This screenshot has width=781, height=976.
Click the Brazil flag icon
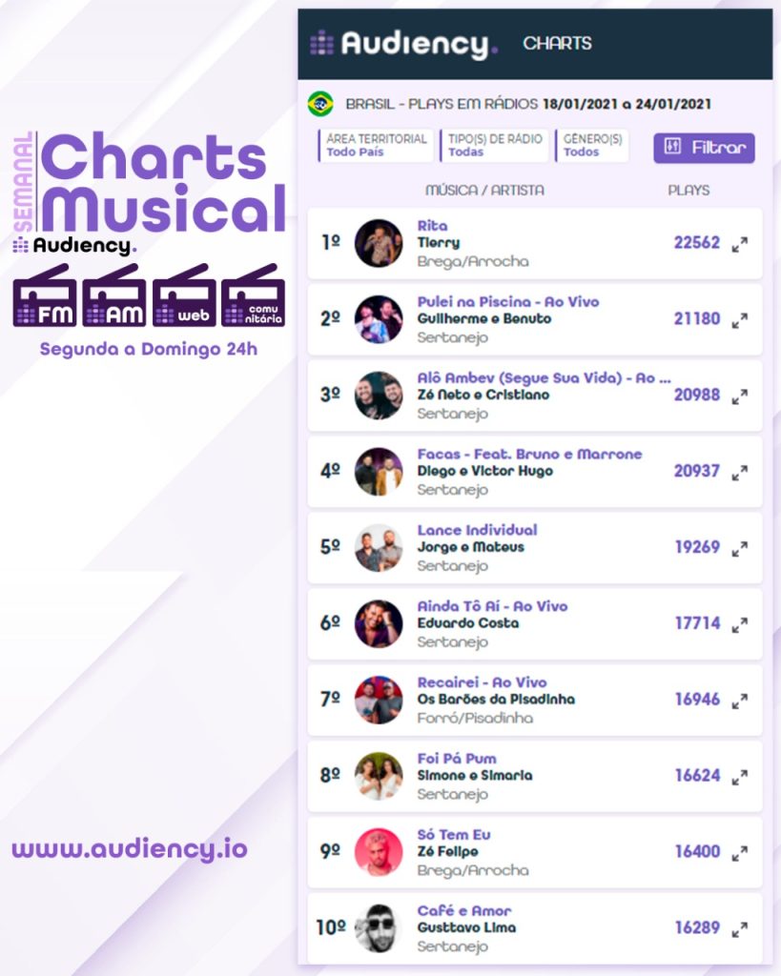coord(320,104)
